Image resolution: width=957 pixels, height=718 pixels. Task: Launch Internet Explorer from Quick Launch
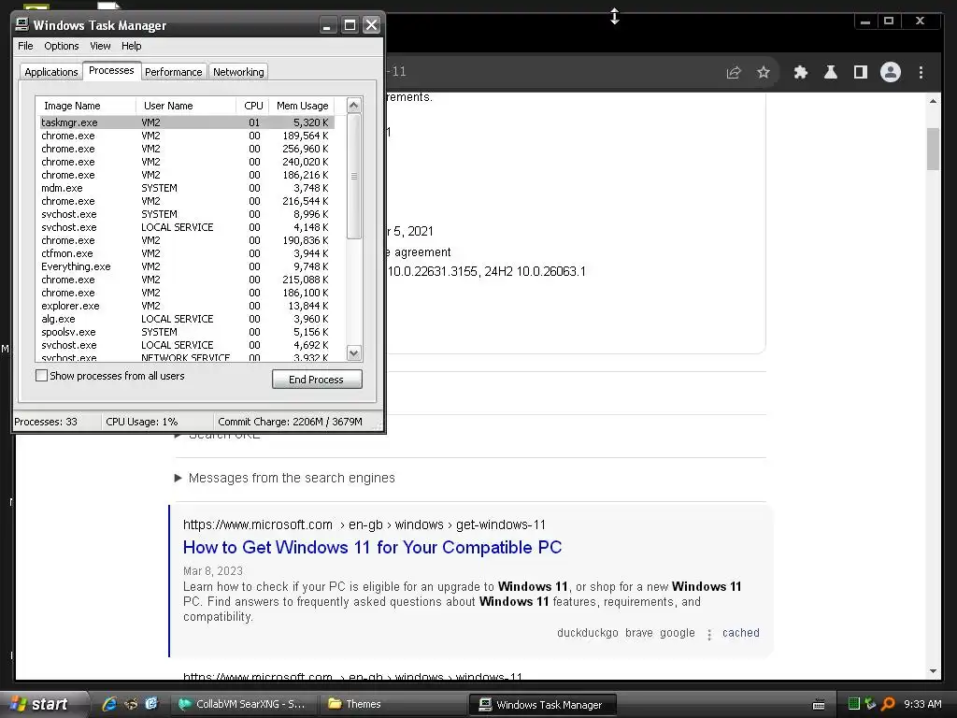tap(110, 704)
